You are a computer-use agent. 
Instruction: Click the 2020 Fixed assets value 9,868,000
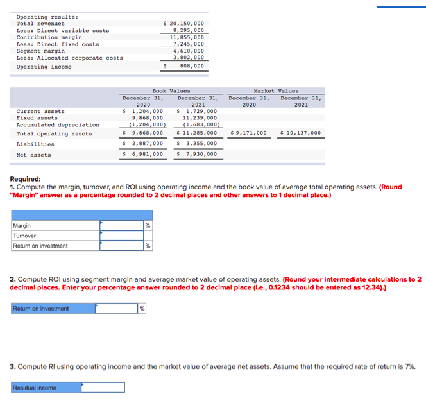click(148, 118)
